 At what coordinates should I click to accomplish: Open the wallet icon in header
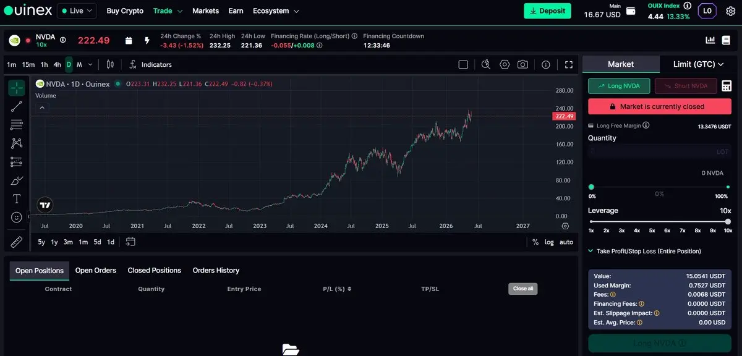631,11
